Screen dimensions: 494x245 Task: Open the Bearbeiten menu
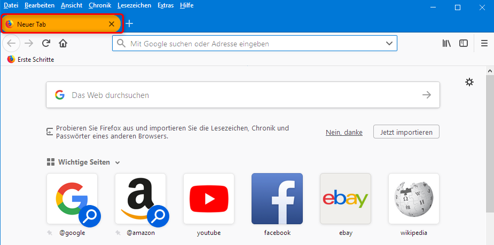[x=40, y=5]
